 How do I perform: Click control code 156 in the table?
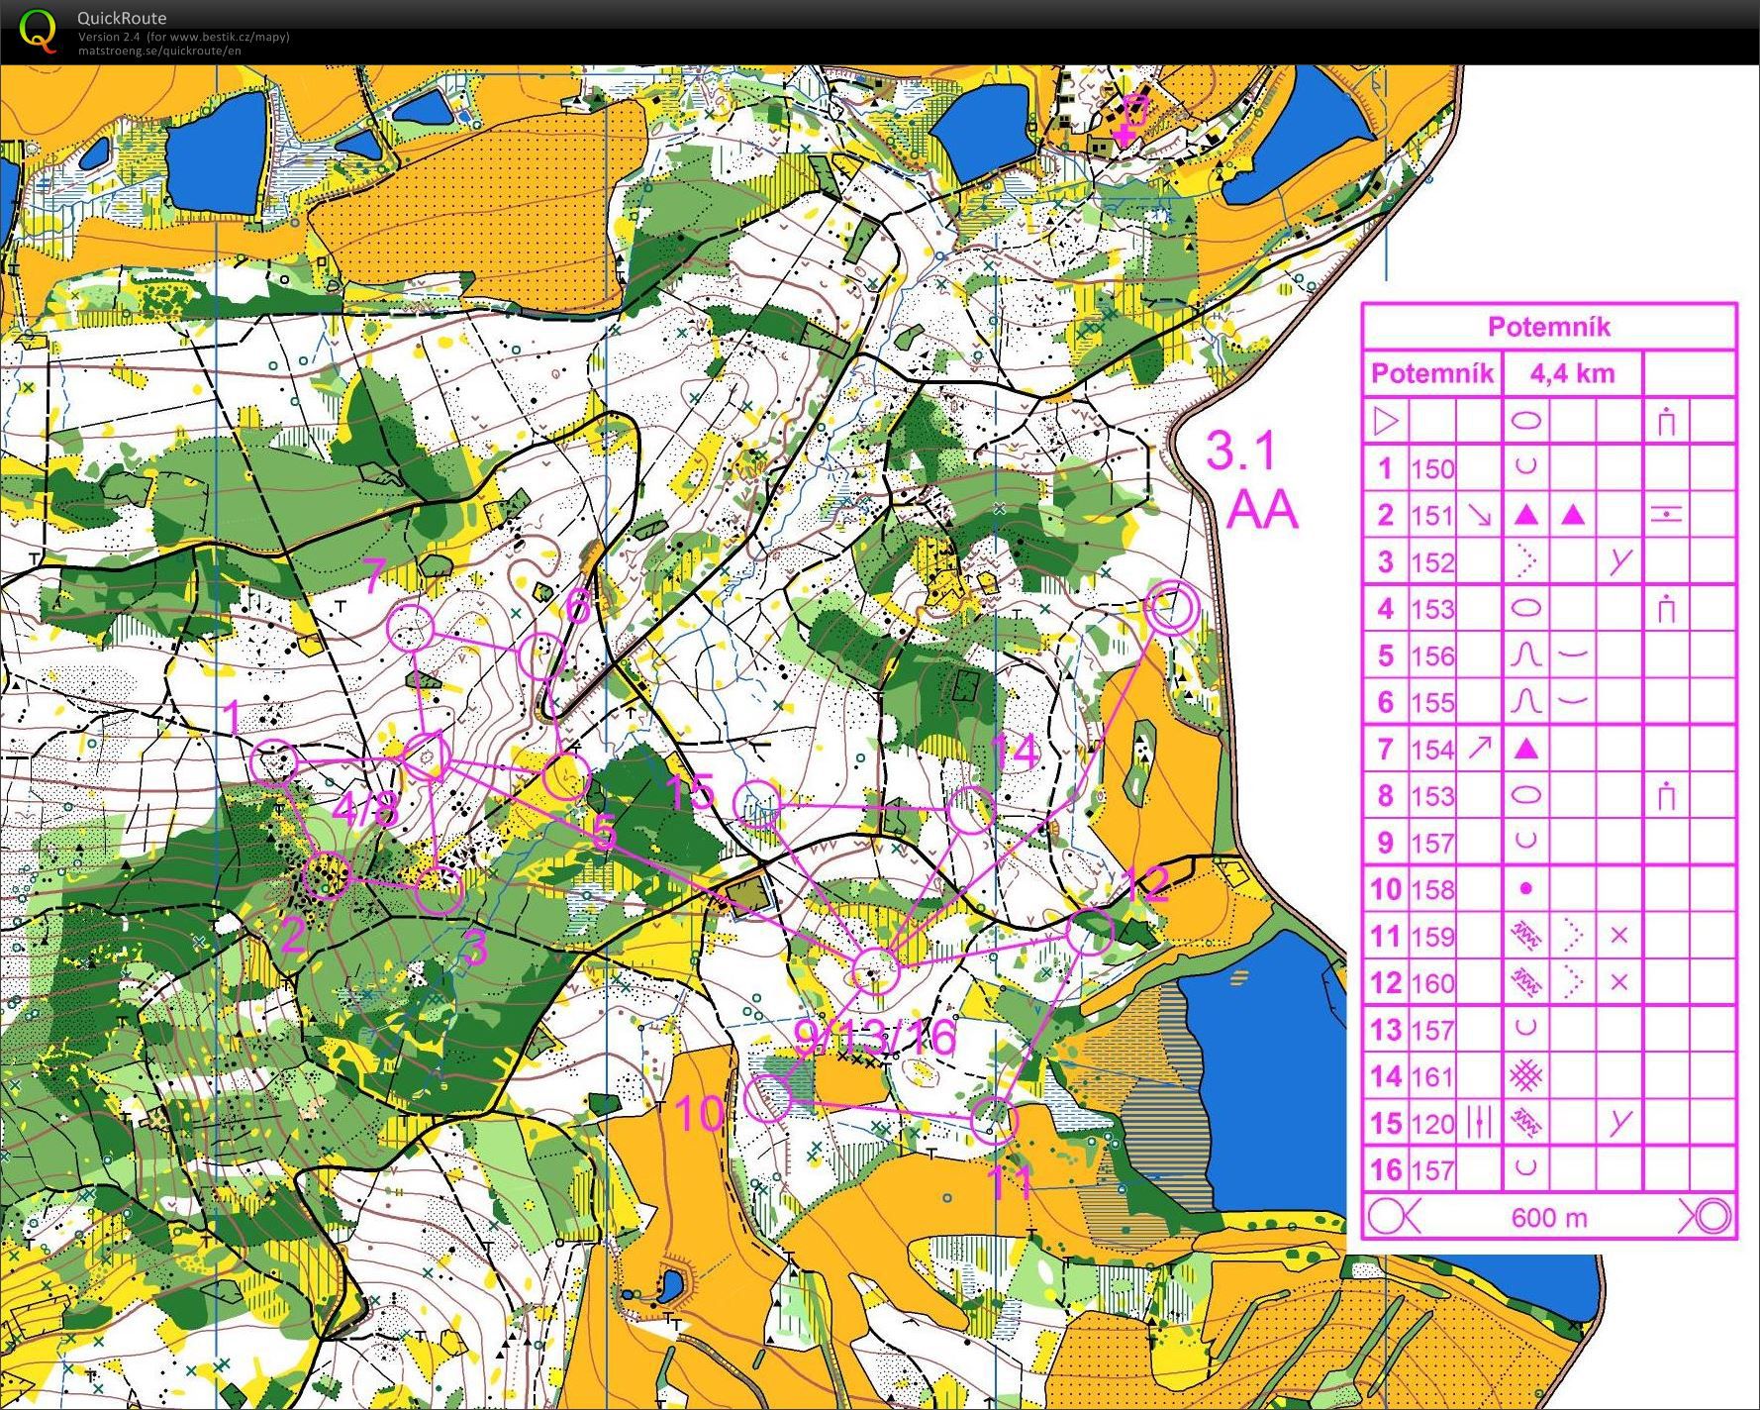[x=1432, y=655]
